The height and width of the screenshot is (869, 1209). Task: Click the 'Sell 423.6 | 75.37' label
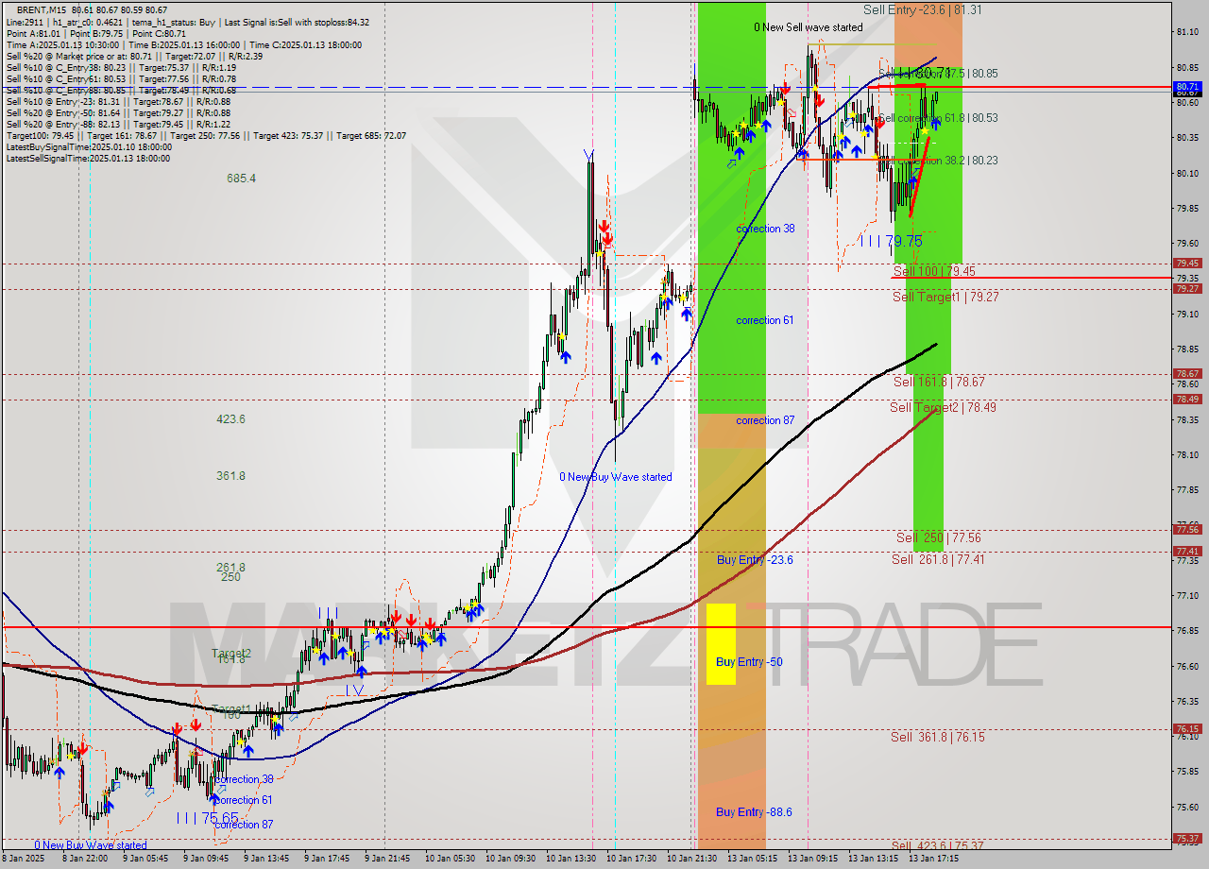[x=937, y=846]
